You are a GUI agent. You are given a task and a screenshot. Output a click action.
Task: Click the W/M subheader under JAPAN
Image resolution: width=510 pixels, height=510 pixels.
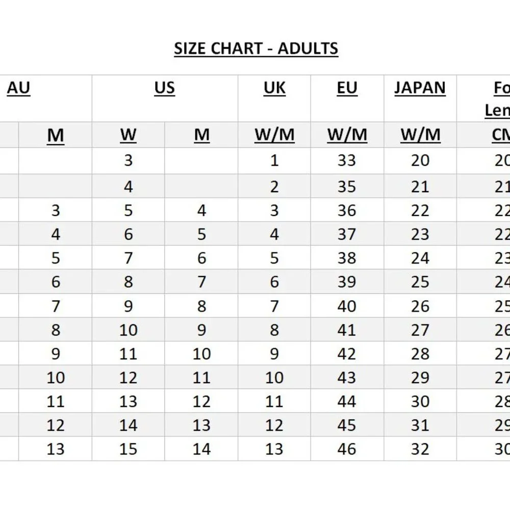point(420,135)
